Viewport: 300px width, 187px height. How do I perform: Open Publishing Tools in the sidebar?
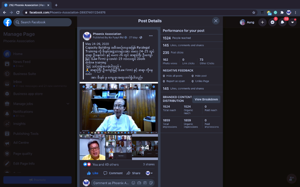pyautogui.click(x=37, y=134)
